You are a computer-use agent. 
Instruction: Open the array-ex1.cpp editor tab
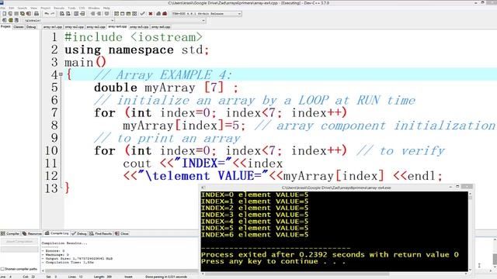point(53,27)
